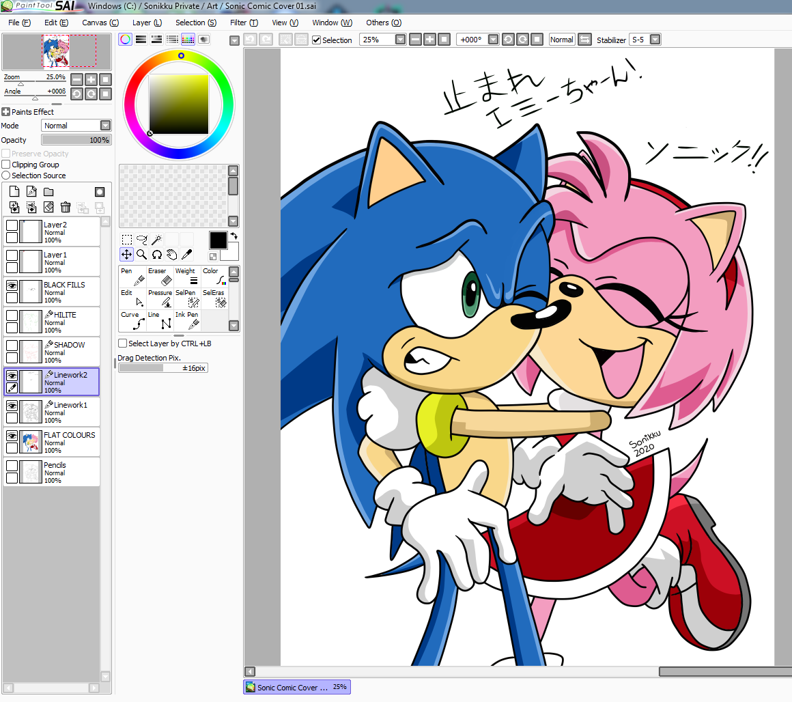Choose the SelEras tool

click(214, 298)
